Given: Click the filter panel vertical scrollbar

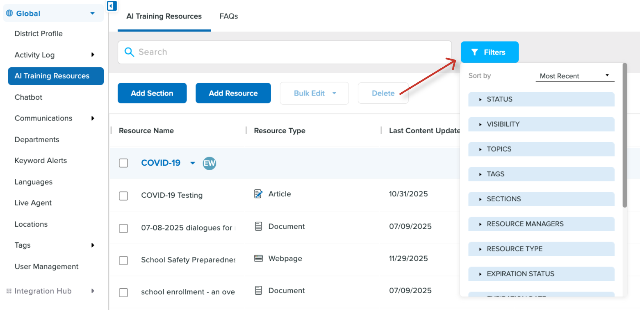Looking at the screenshot, I should click(624, 135).
